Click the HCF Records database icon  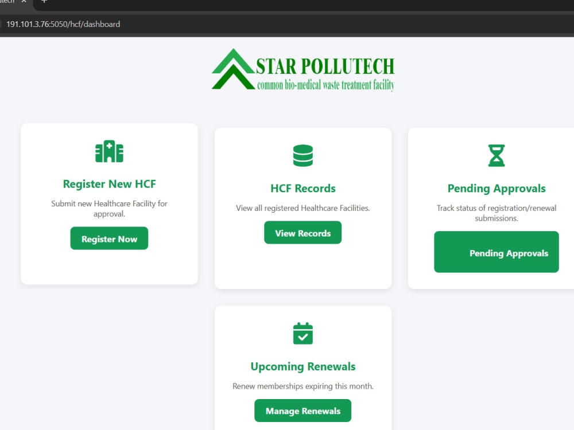pyautogui.click(x=302, y=156)
